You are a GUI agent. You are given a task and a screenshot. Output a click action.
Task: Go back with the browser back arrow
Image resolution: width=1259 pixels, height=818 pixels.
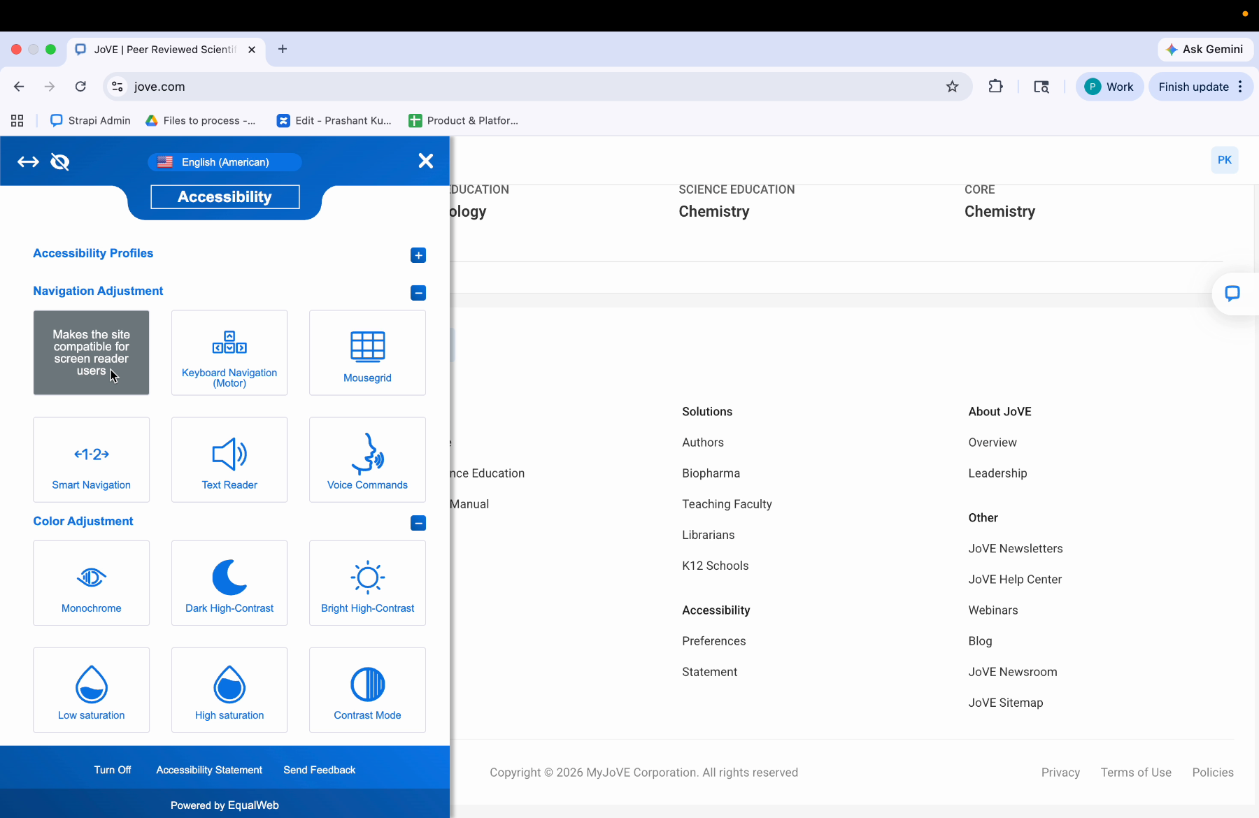(19, 87)
